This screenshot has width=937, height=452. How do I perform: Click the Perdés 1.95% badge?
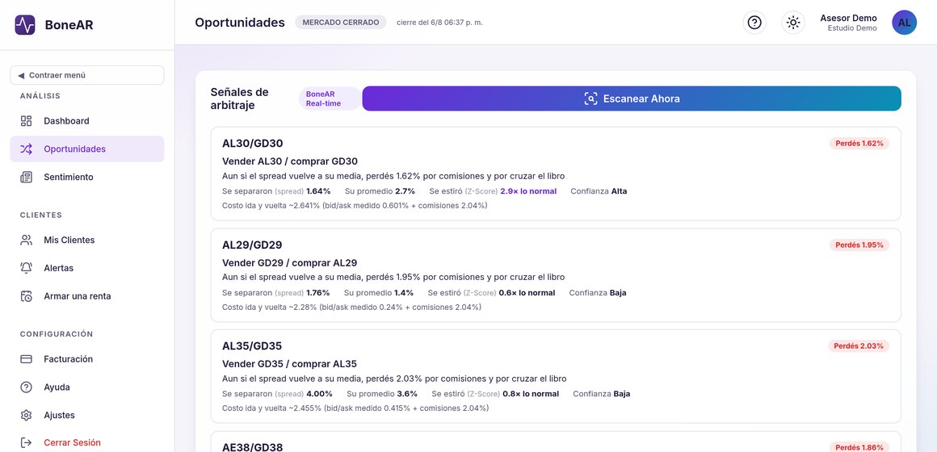[859, 245]
